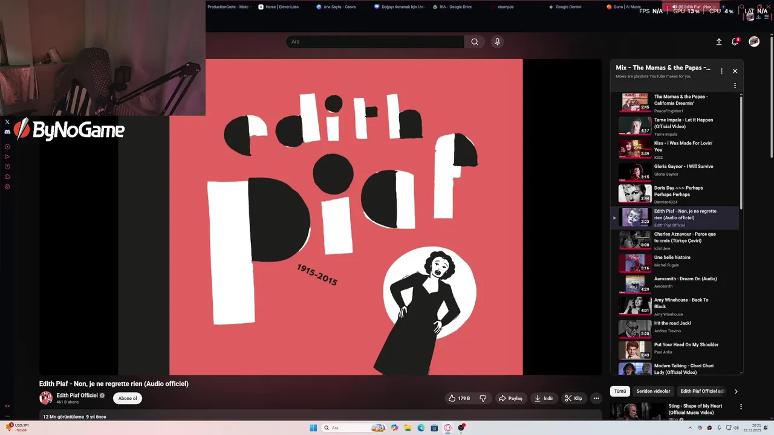
Task: Open Windows Start menu
Action: pyautogui.click(x=313, y=428)
